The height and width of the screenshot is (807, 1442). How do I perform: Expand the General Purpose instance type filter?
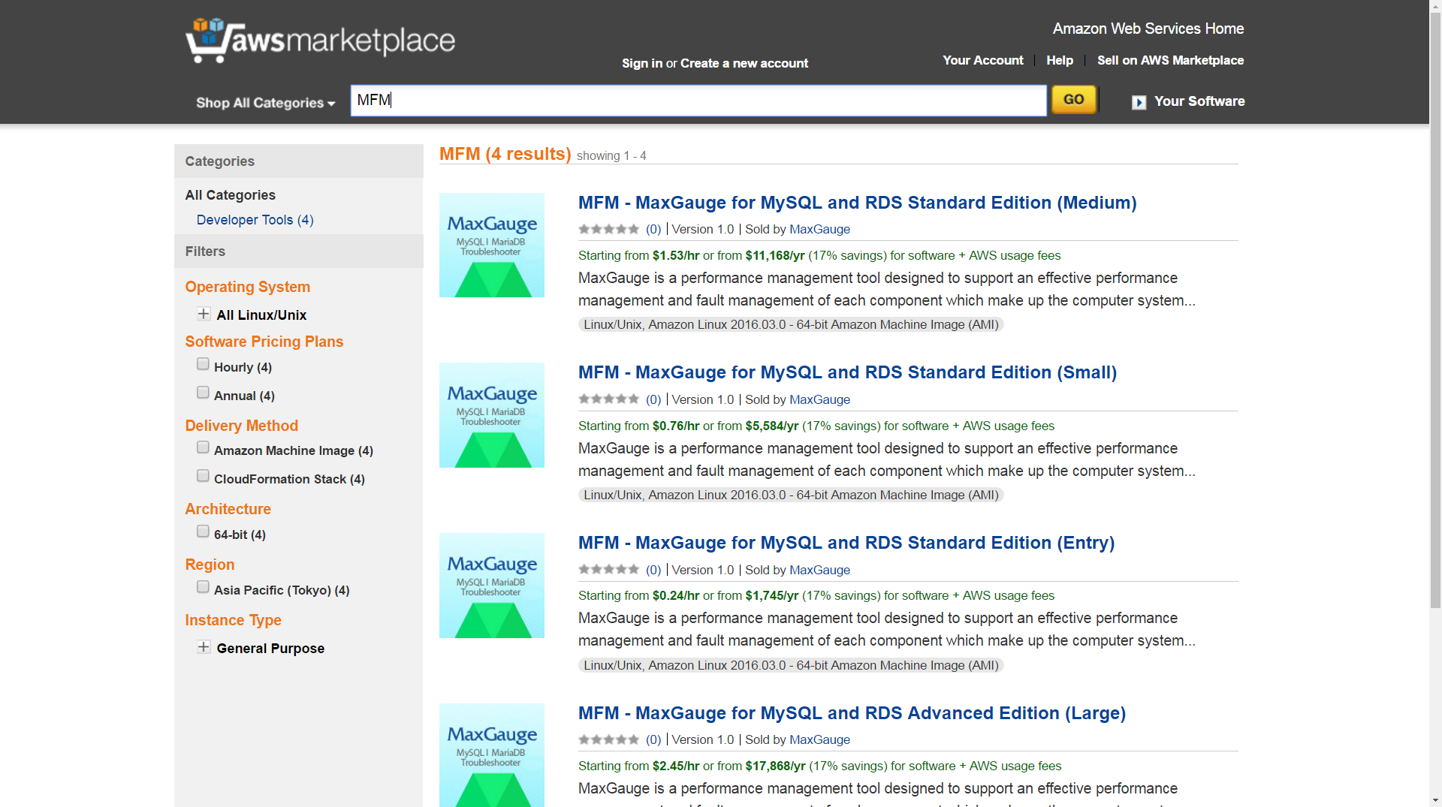[x=204, y=647]
